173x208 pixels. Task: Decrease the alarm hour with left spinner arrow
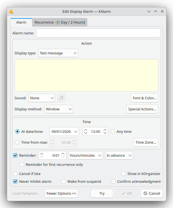pos(86,133)
